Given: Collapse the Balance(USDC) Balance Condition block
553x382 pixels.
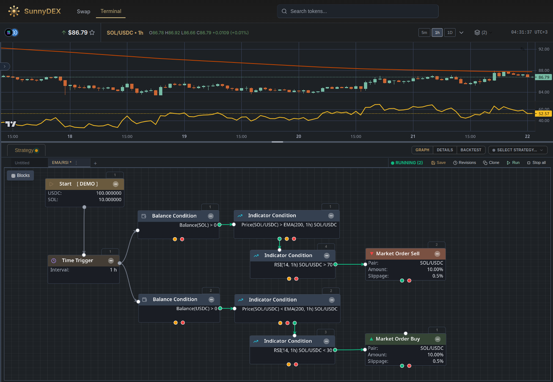Looking at the screenshot, I should click(211, 299).
